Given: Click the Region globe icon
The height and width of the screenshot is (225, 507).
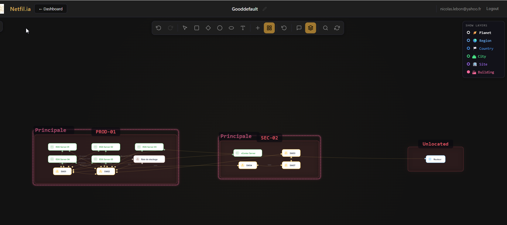Looking at the screenshot, I should [475, 41].
